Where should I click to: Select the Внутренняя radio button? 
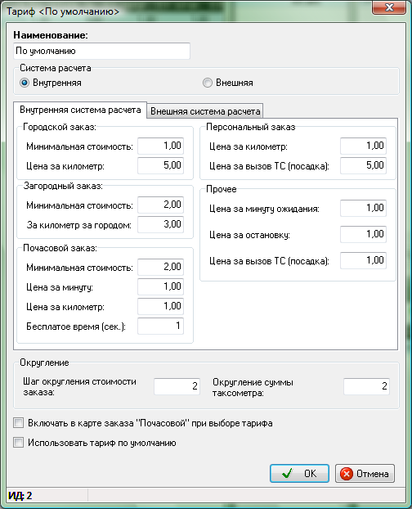click(25, 83)
